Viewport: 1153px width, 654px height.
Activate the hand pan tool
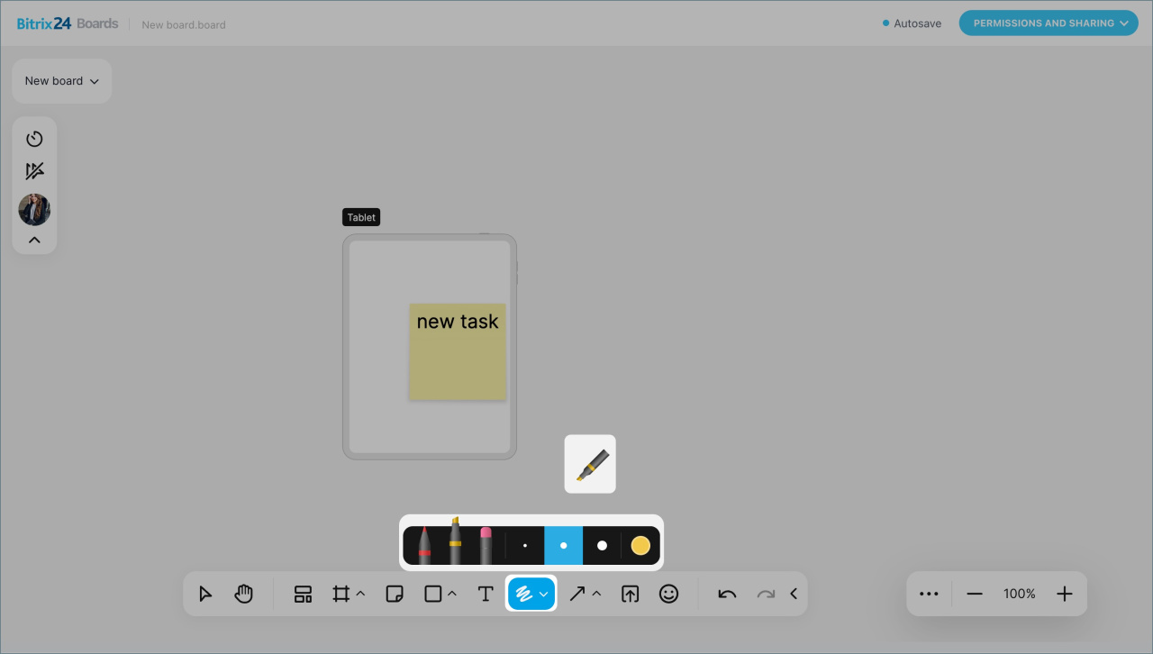click(x=243, y=595)
